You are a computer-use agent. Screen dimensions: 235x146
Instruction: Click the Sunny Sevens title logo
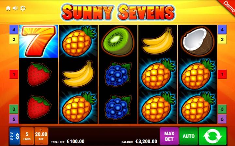[118, 12]
